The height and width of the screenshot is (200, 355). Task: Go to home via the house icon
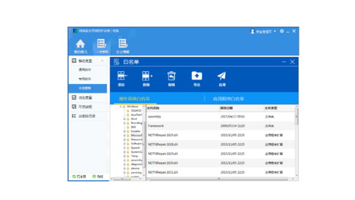[80, 44]
